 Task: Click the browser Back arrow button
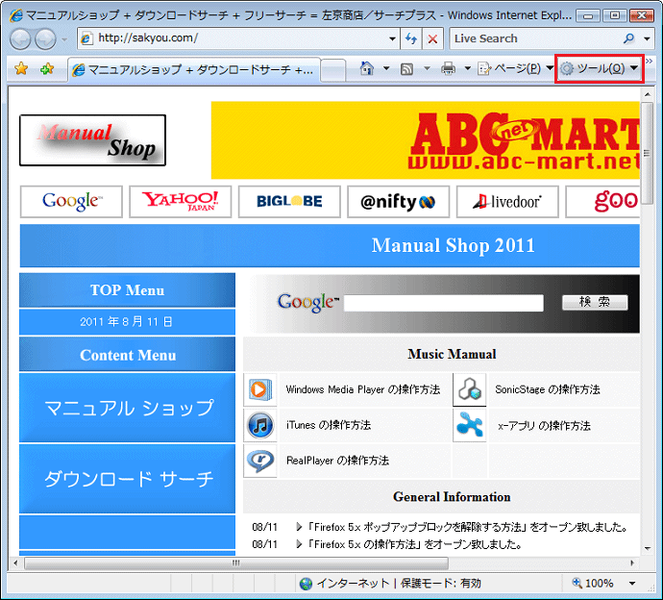pos(20,39)
